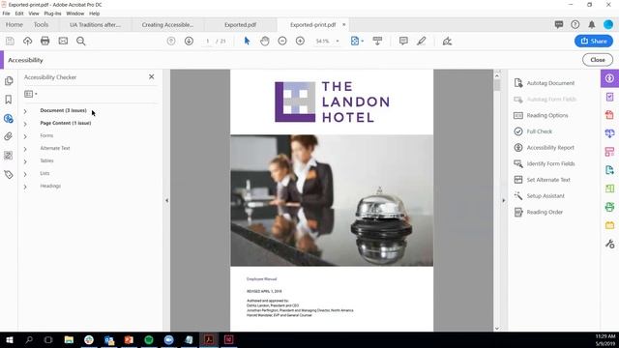The image size is (619, 348).
Task: Select the Highlight pen tool
Action: (422, 41)
